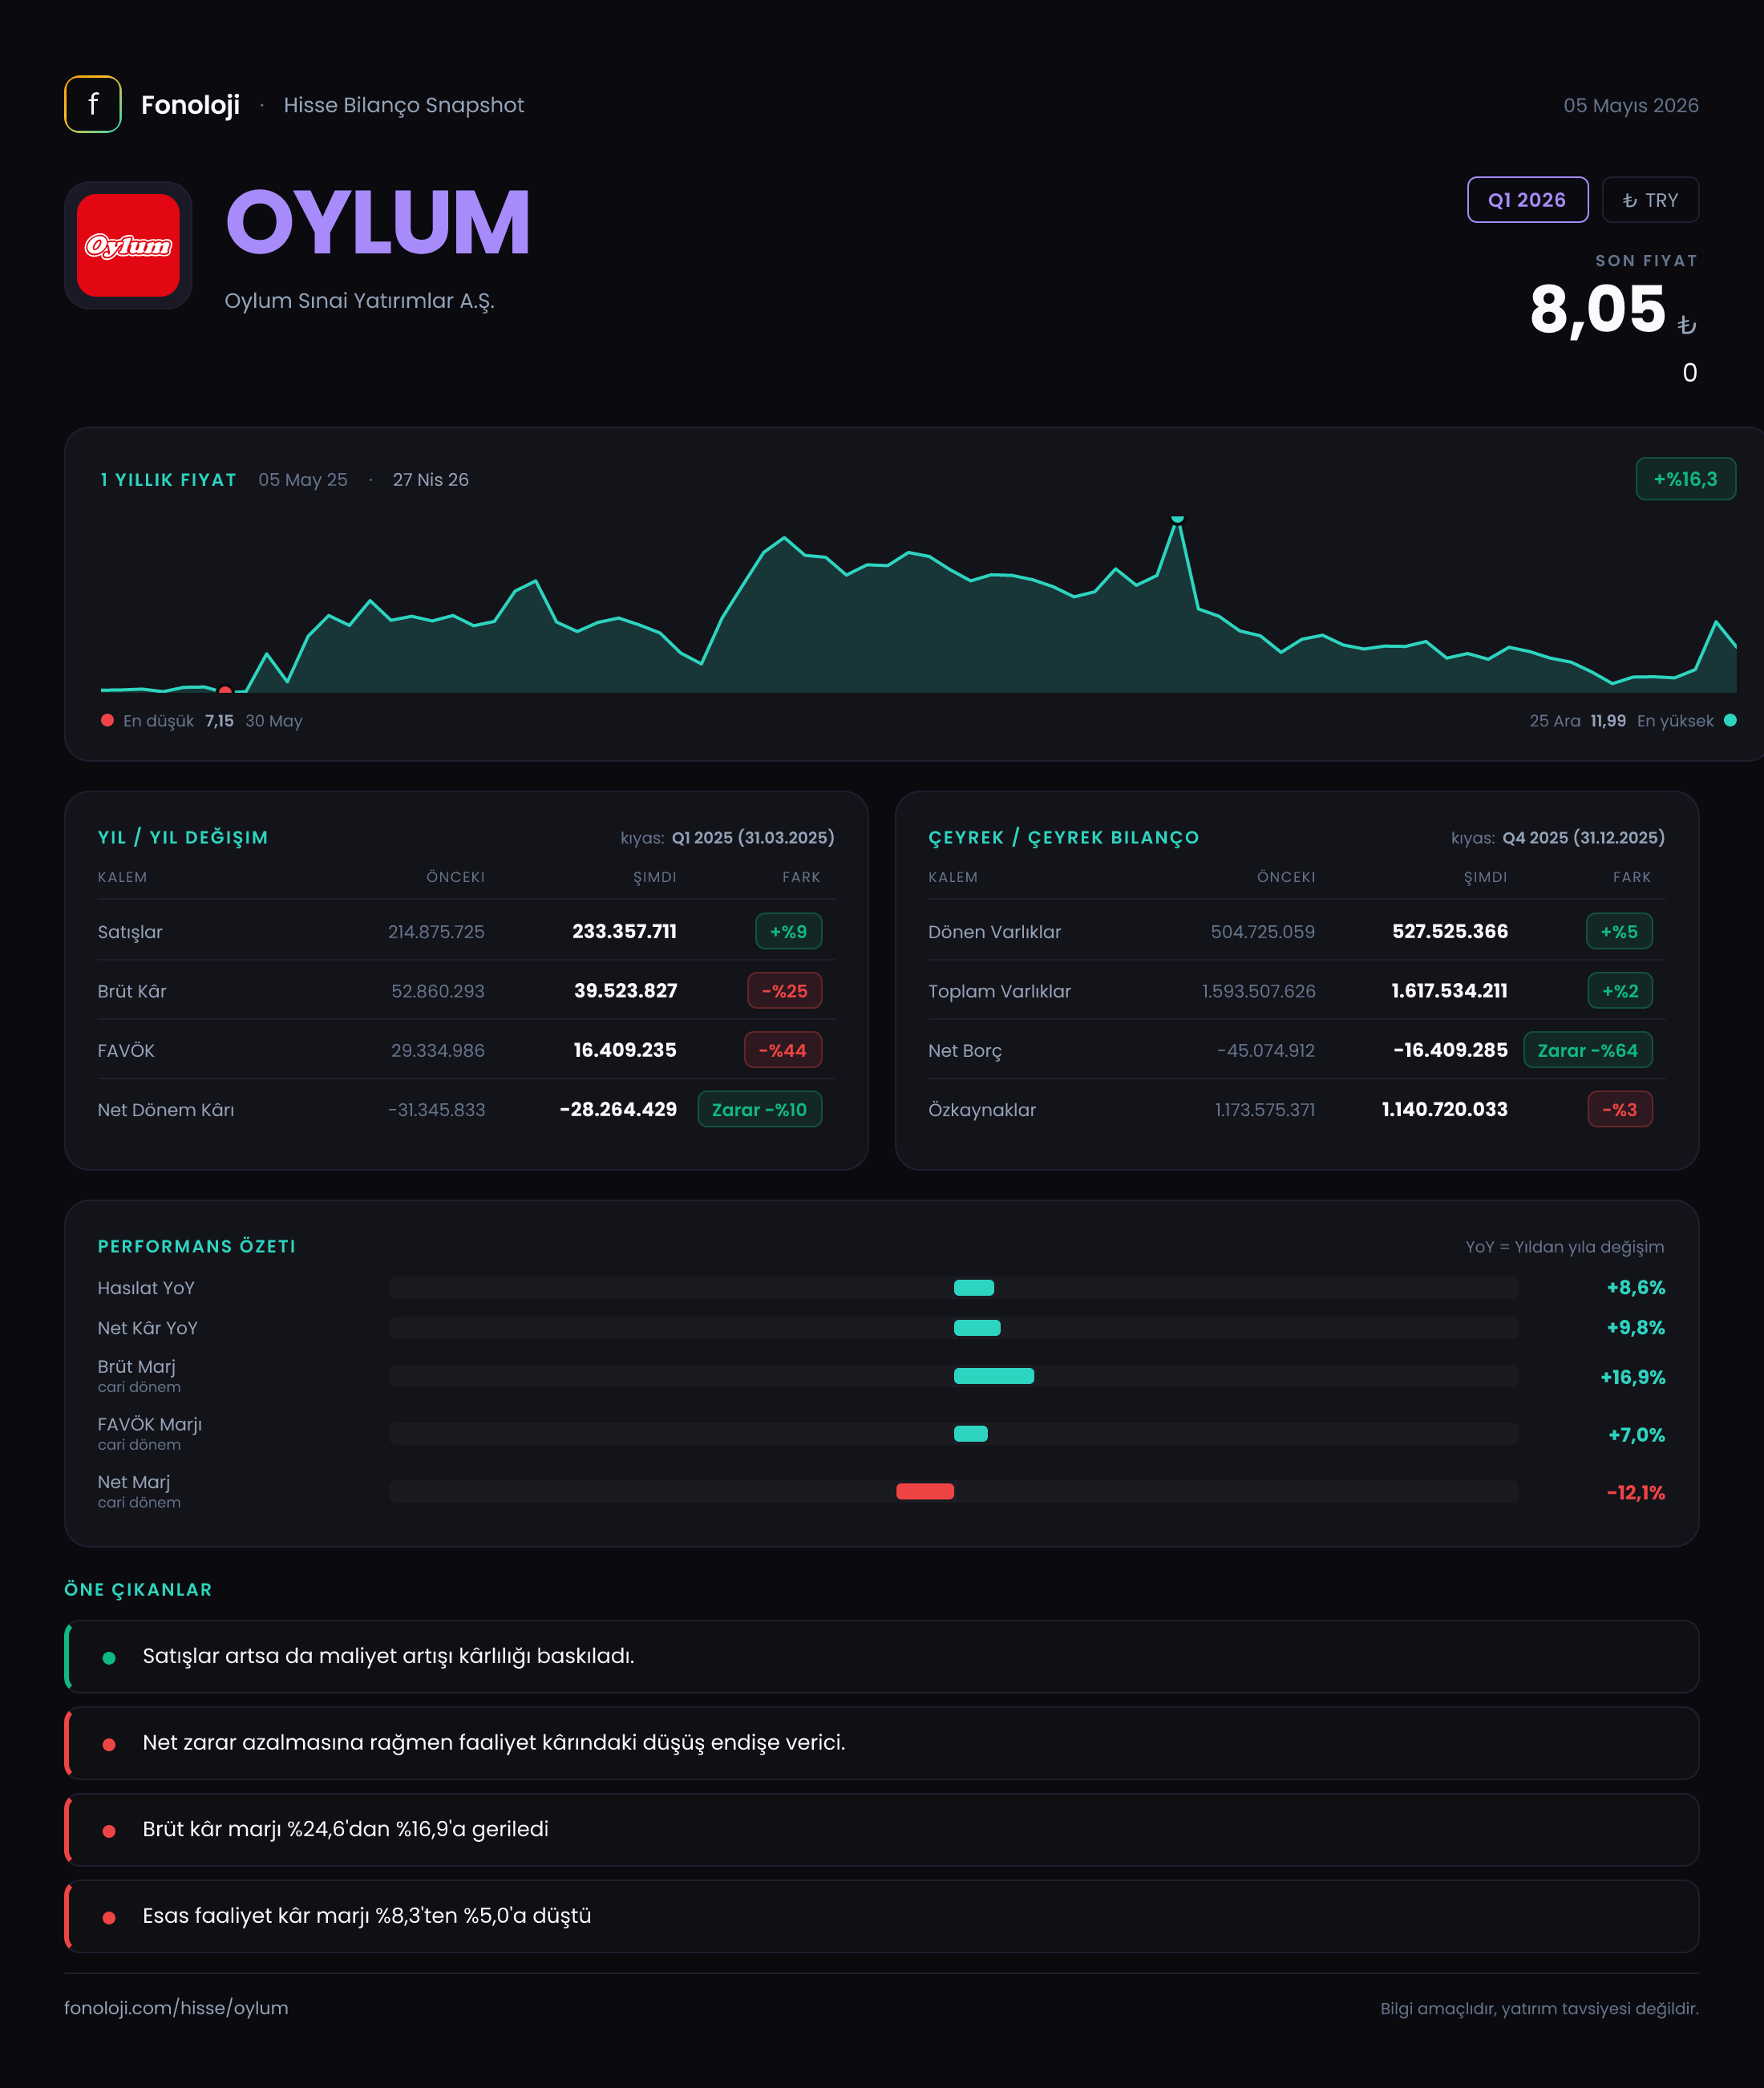Click the Net Kâr YoY teal bar

point(977,1328)
